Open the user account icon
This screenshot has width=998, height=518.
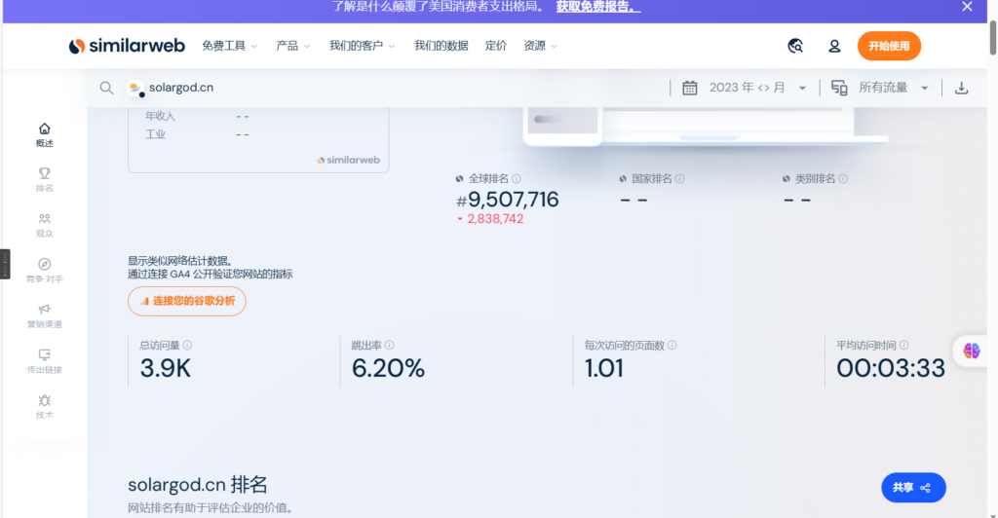(x=834, y=46)
